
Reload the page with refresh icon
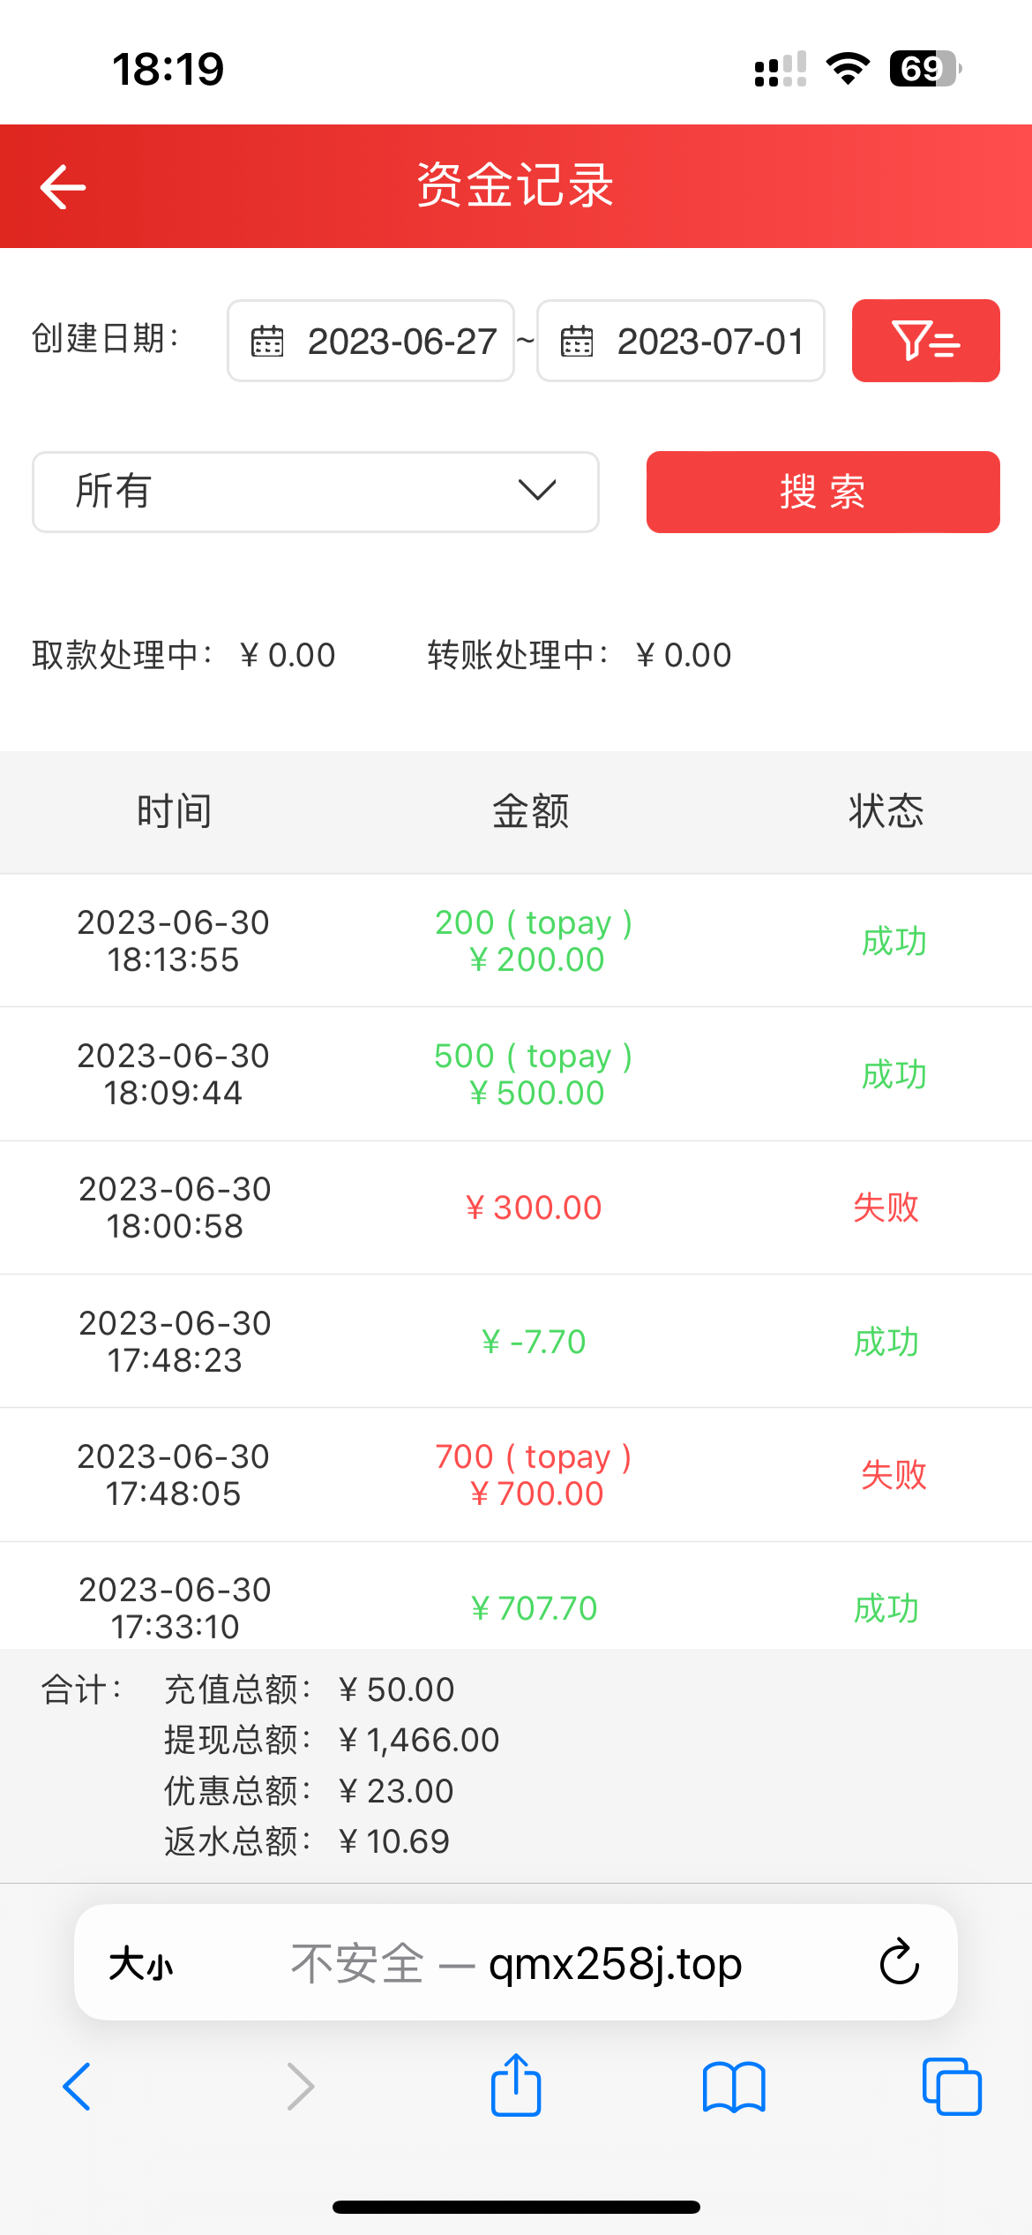pyautogui.click(x=899, y=1962)
